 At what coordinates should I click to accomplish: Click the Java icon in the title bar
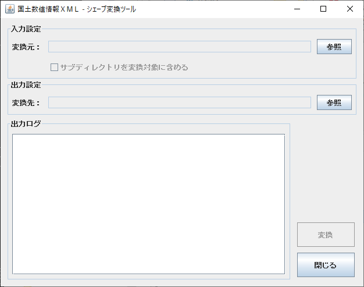(9, 9)
